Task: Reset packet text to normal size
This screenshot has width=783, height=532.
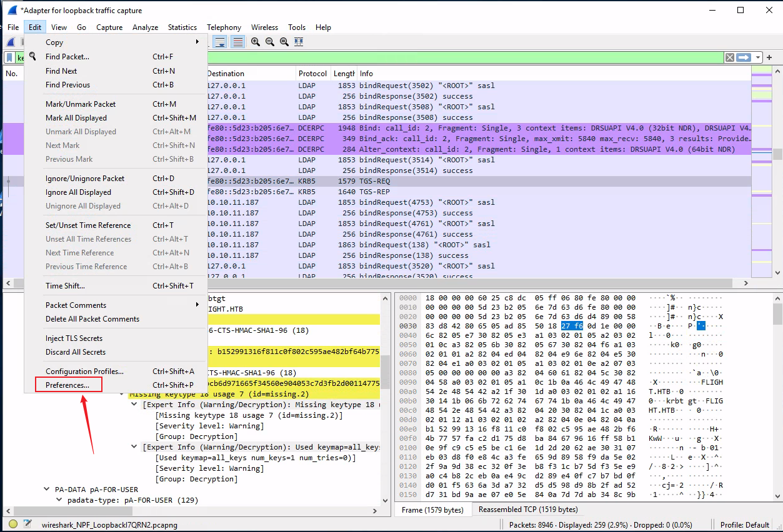Action: 284,42
